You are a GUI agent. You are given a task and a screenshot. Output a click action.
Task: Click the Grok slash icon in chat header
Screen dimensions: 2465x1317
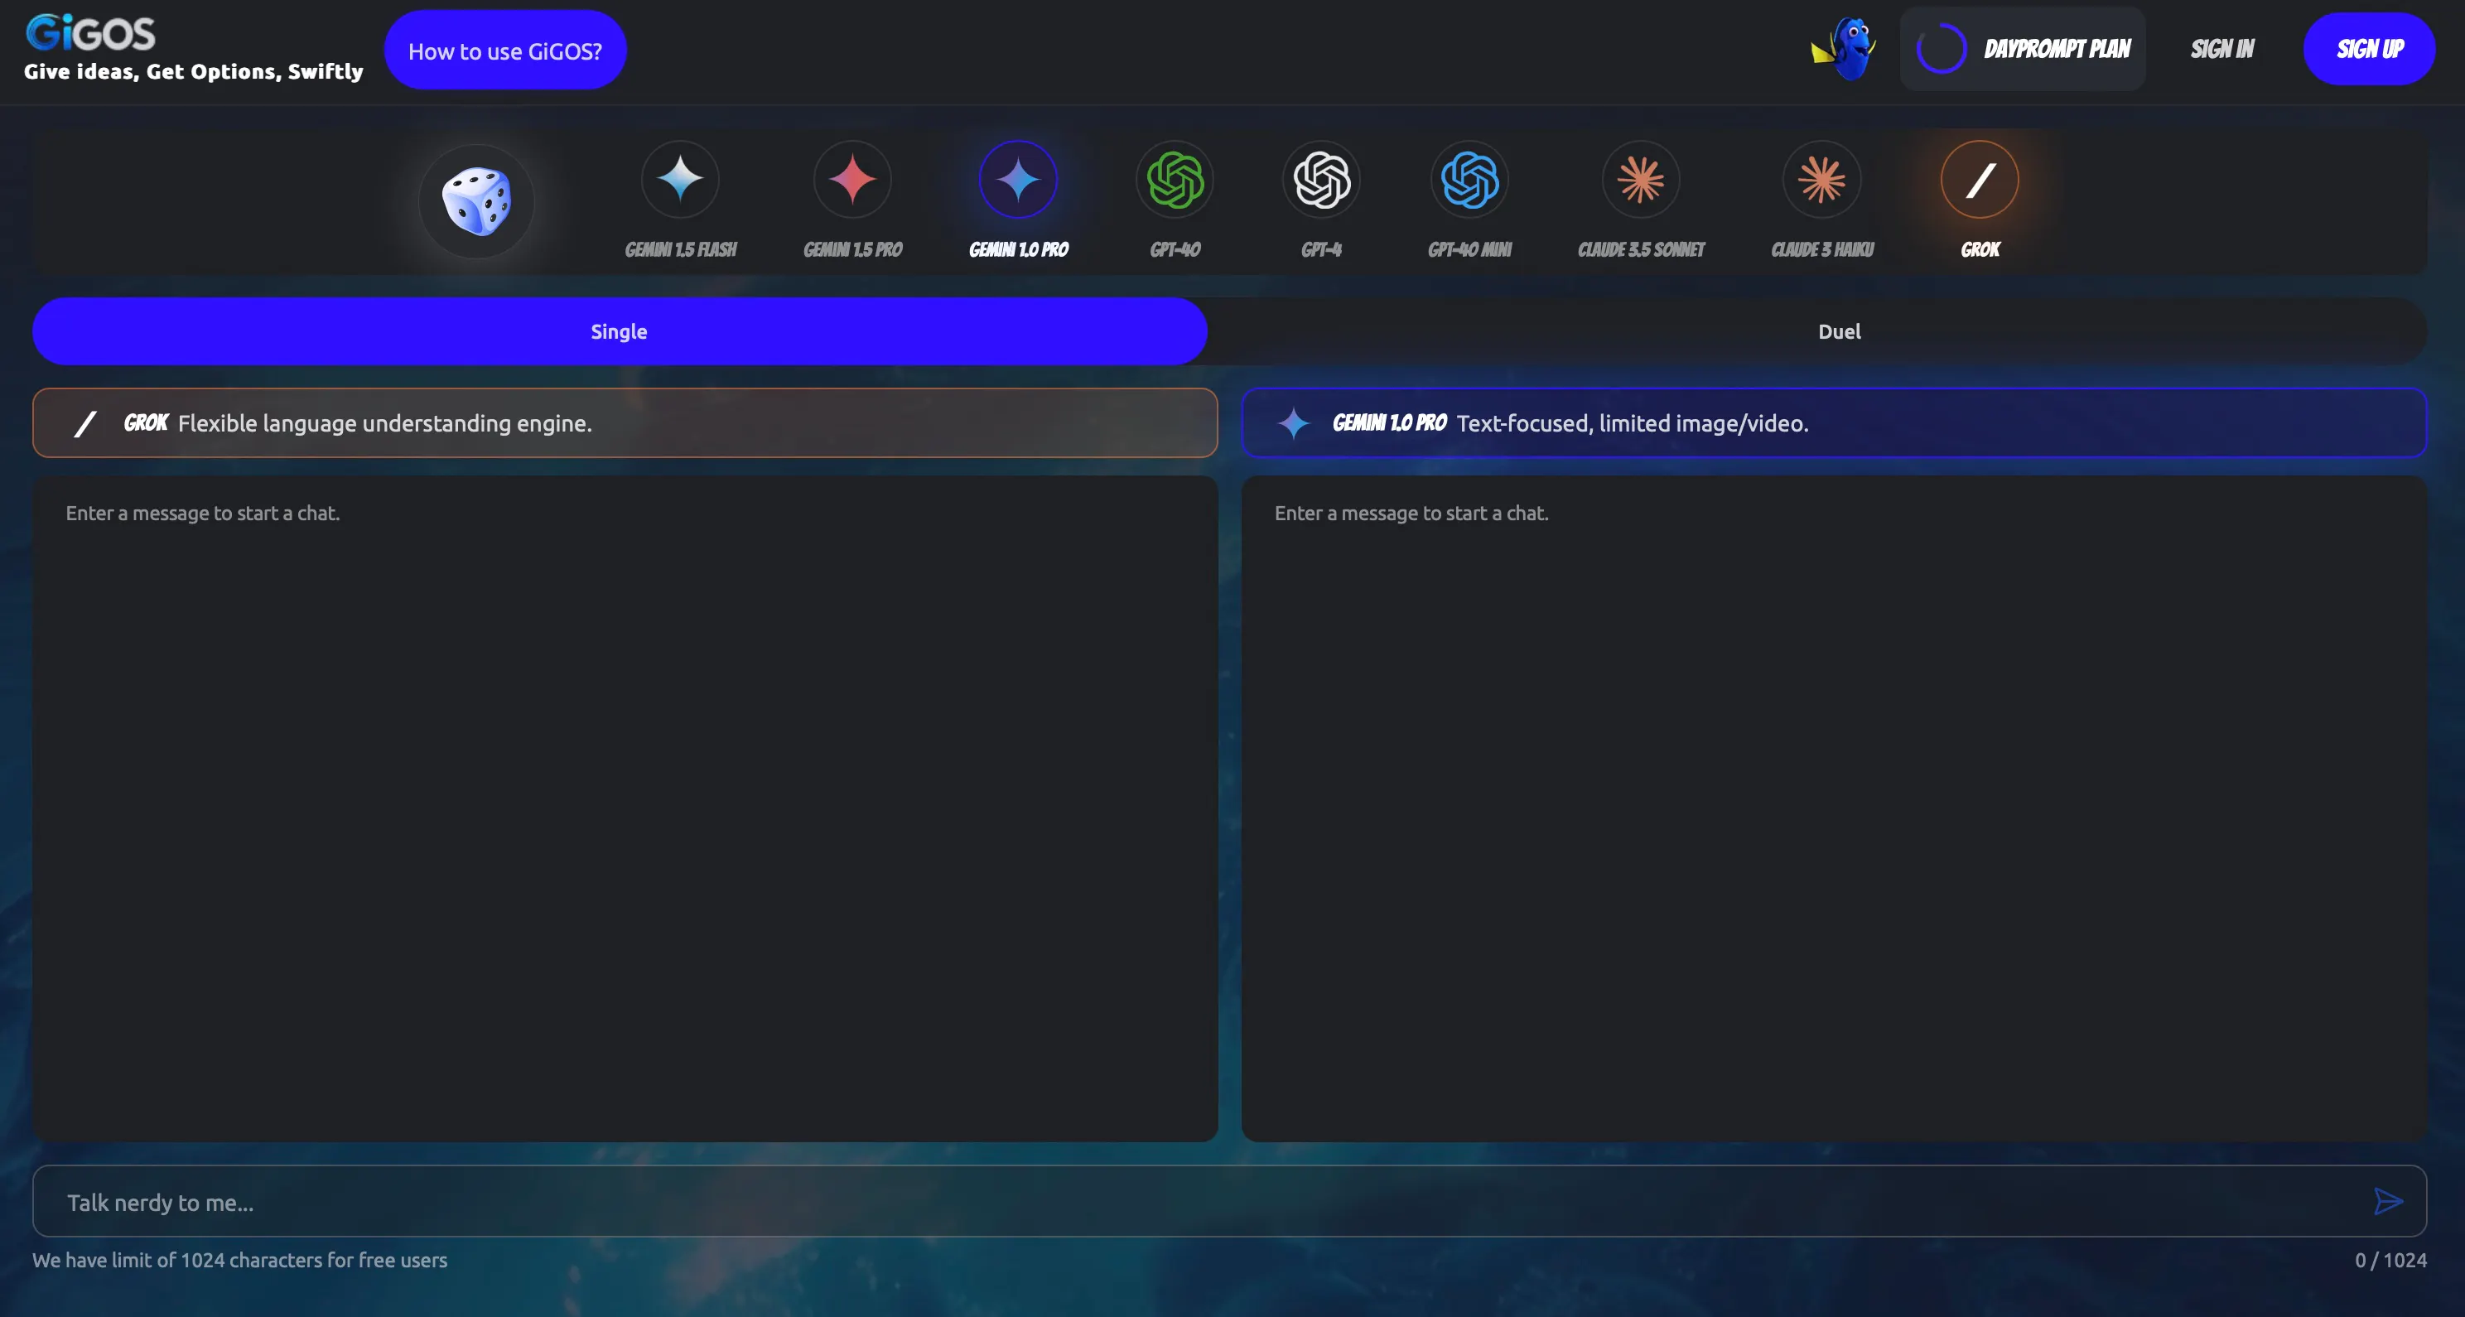click(85, 423)
